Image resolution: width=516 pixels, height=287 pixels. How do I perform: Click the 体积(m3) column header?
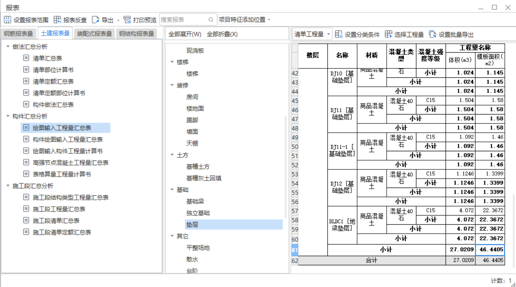(x=461, y=60)
